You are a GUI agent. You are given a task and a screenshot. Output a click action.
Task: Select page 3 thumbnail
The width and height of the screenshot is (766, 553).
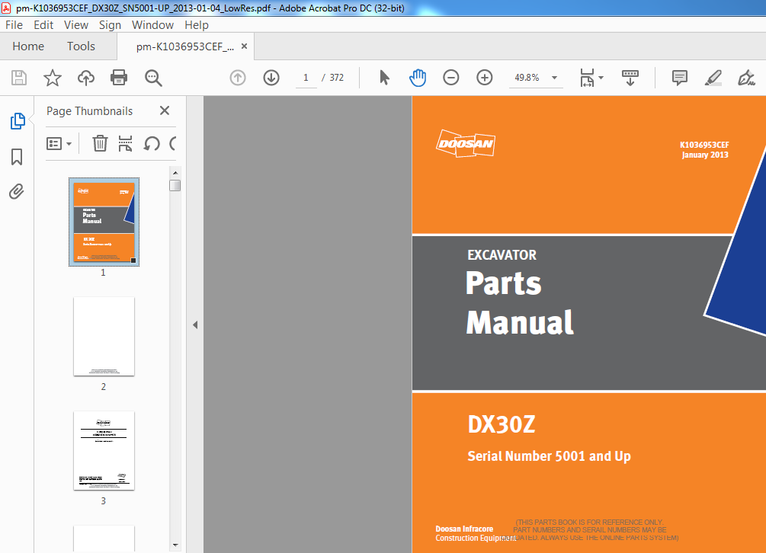[104, 450]
